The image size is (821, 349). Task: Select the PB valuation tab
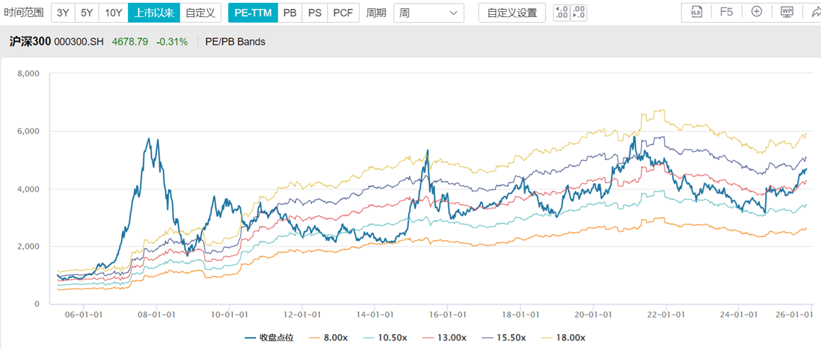pos(289,13)
